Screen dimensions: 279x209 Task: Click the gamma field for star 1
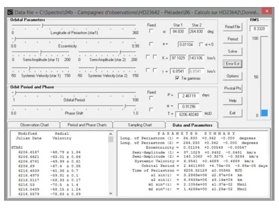(178, 71)
